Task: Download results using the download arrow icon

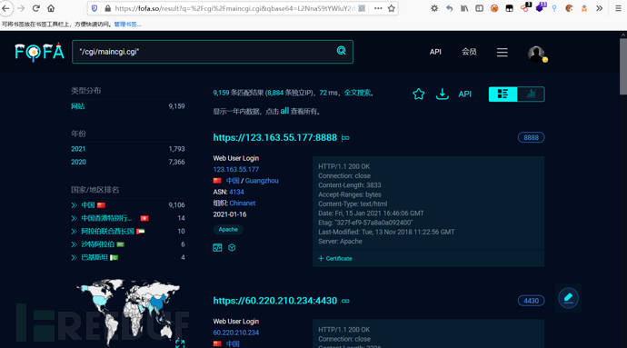Action: 442,94
